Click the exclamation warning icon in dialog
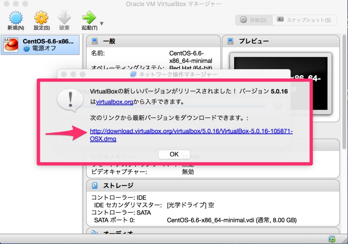The image size is (348, 244). (x=70, y=100)
